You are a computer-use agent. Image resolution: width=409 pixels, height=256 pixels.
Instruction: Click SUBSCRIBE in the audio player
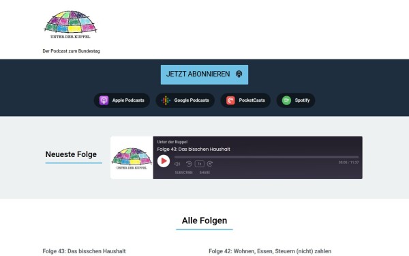pyautogui.click(x=183, y=173)
